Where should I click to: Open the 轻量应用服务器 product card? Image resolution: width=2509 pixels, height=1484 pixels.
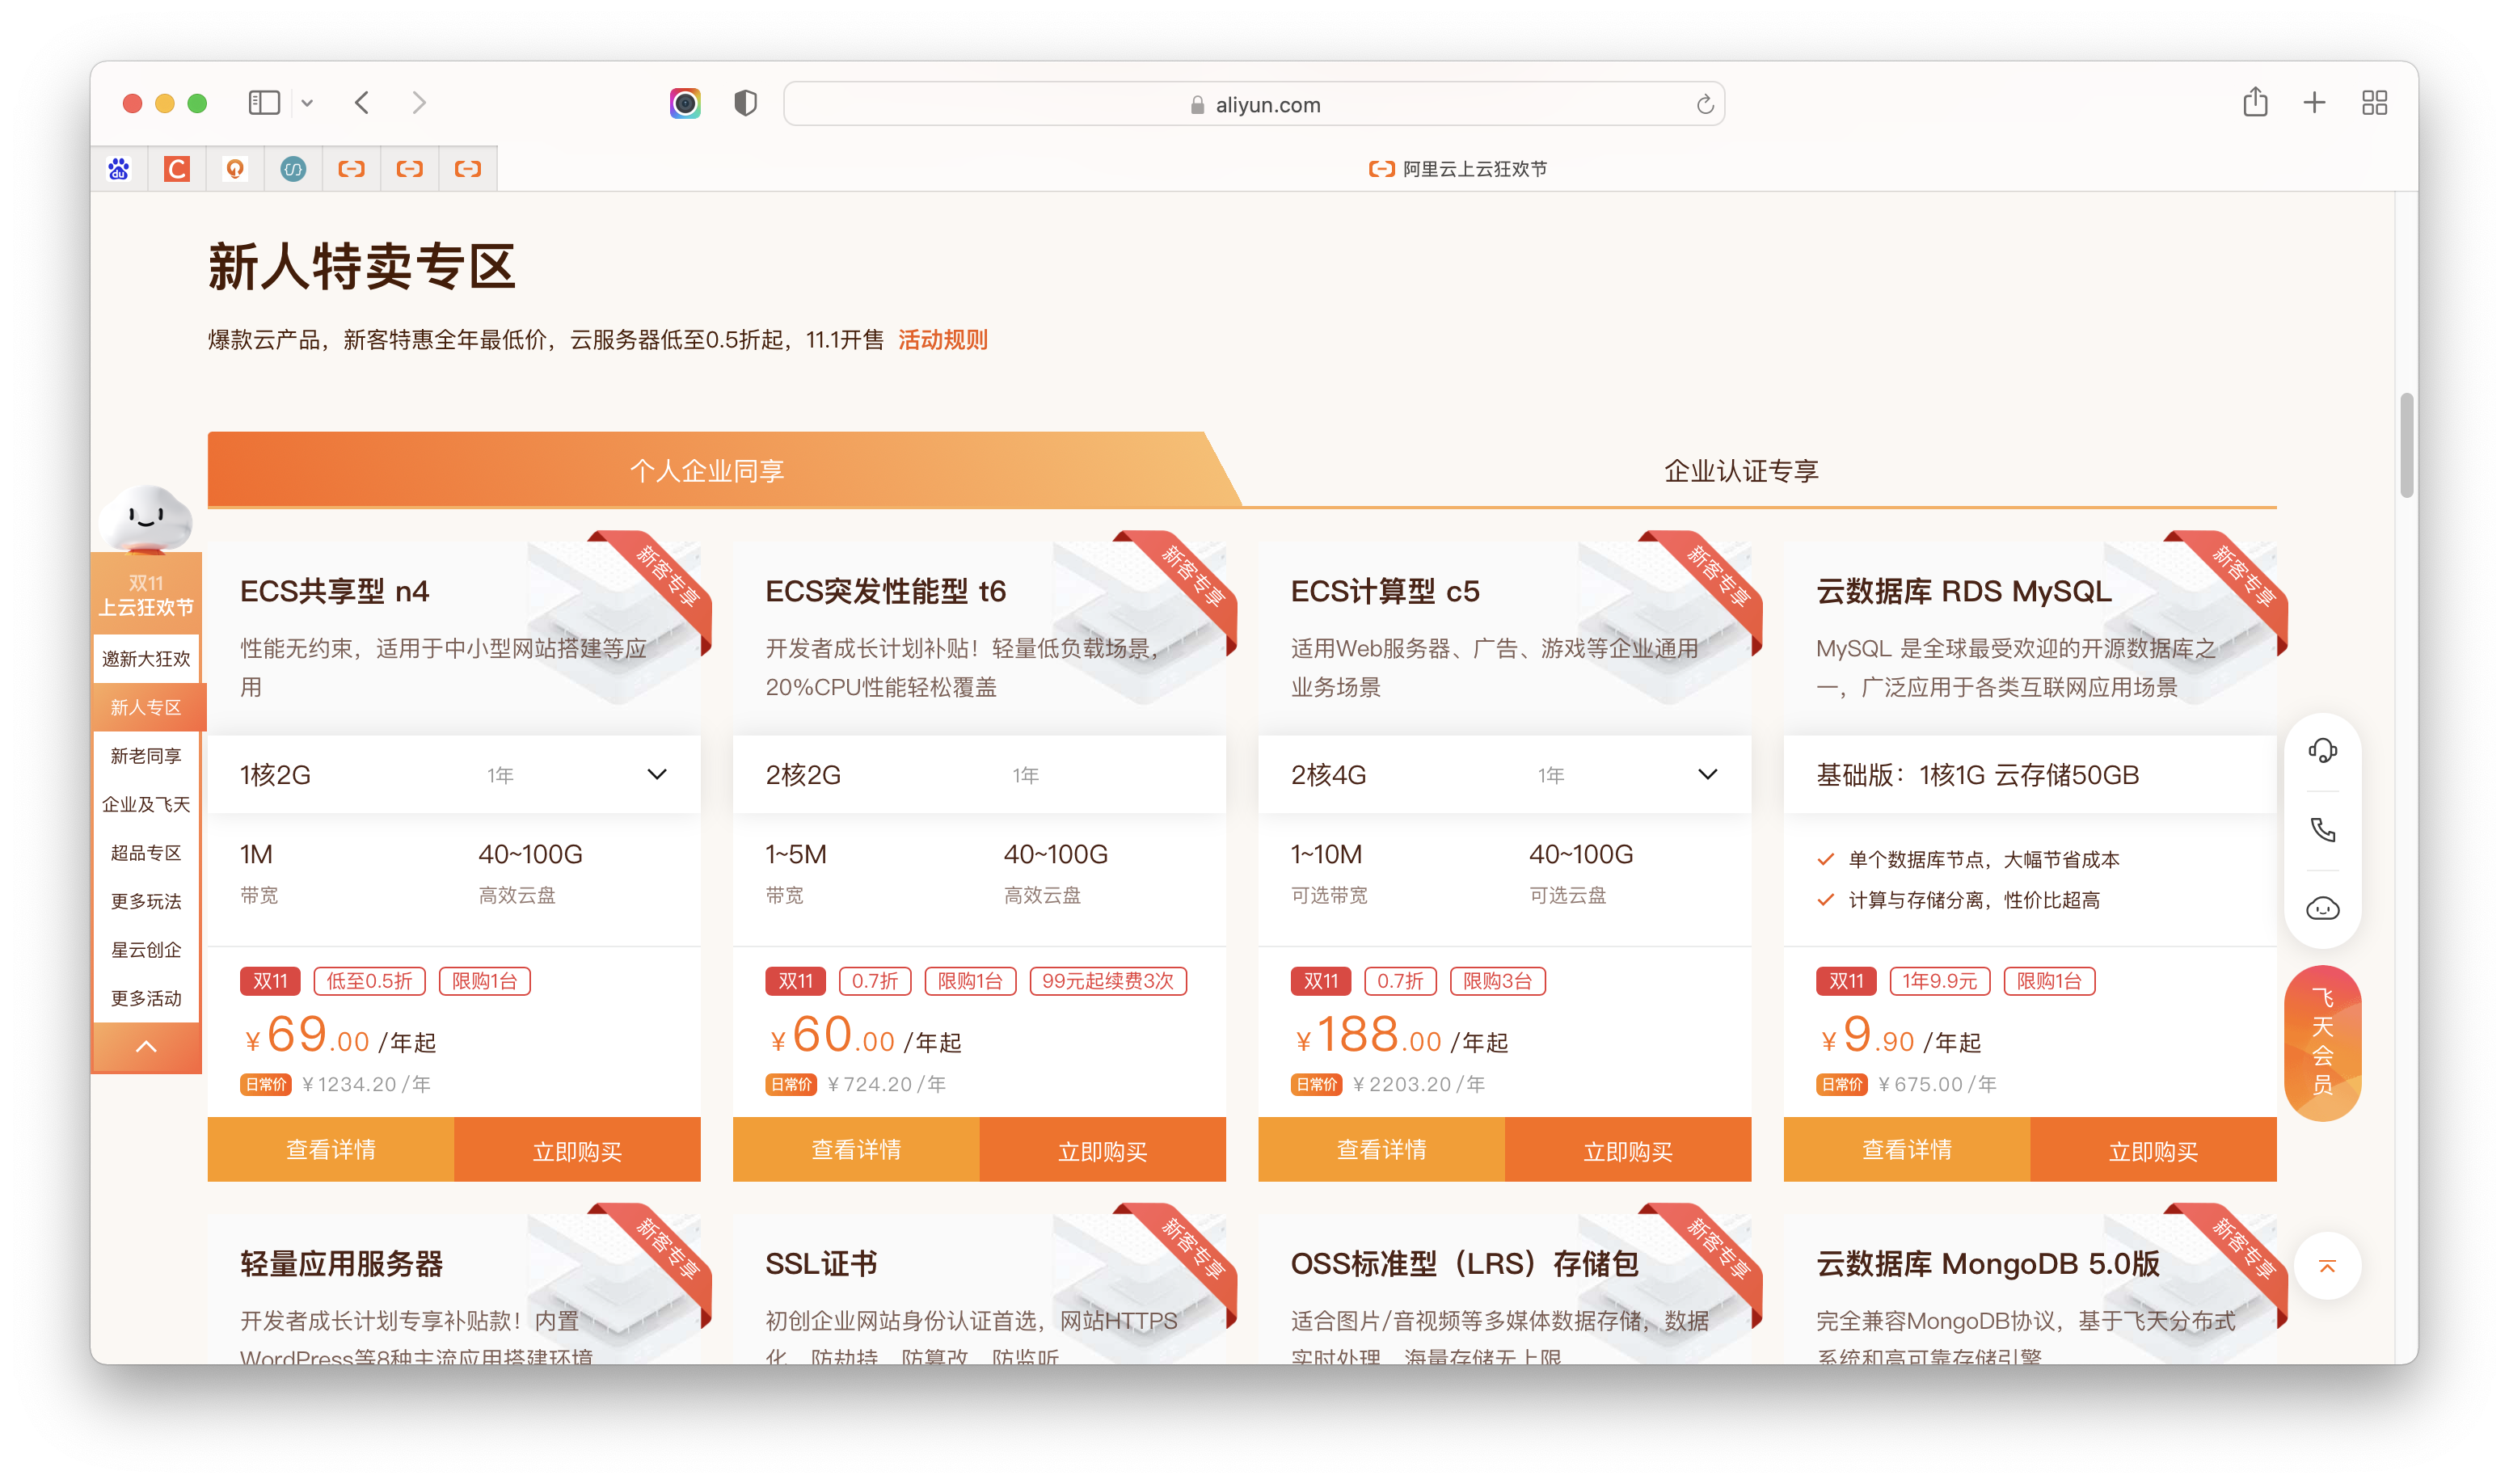[454, 1290]
